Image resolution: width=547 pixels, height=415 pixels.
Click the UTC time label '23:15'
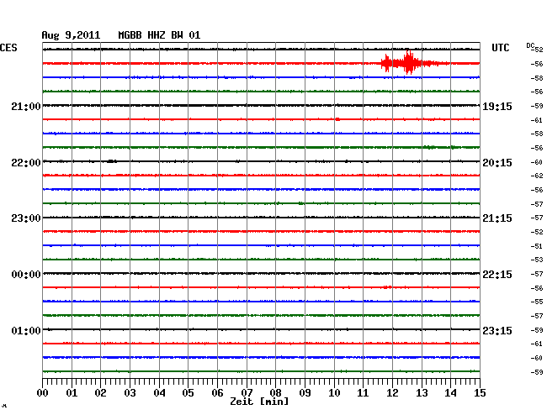pyautogui.click(x=497, y=331)
